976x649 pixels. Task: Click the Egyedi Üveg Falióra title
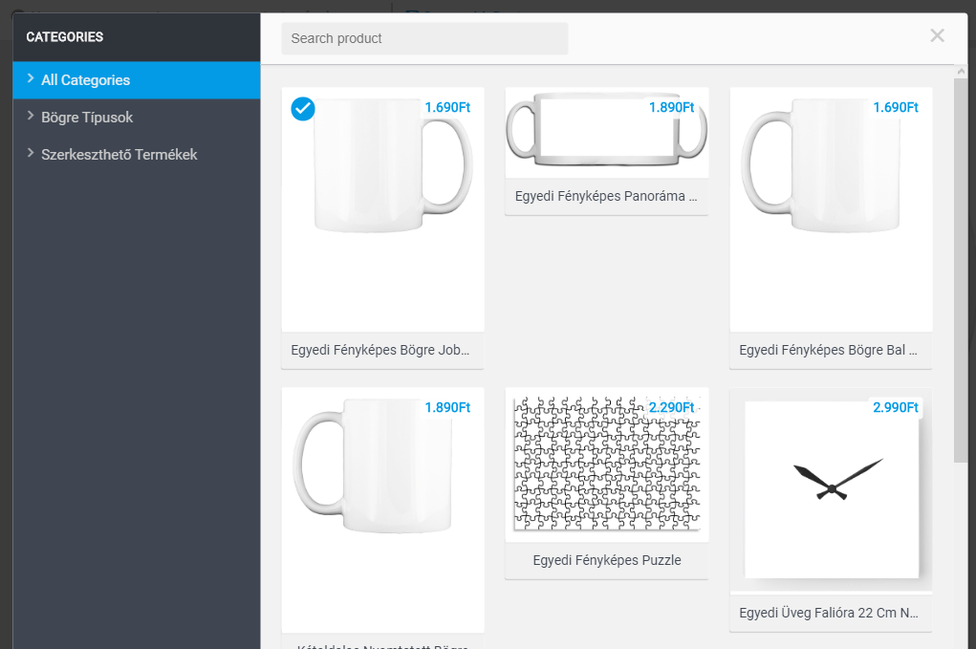829,613
